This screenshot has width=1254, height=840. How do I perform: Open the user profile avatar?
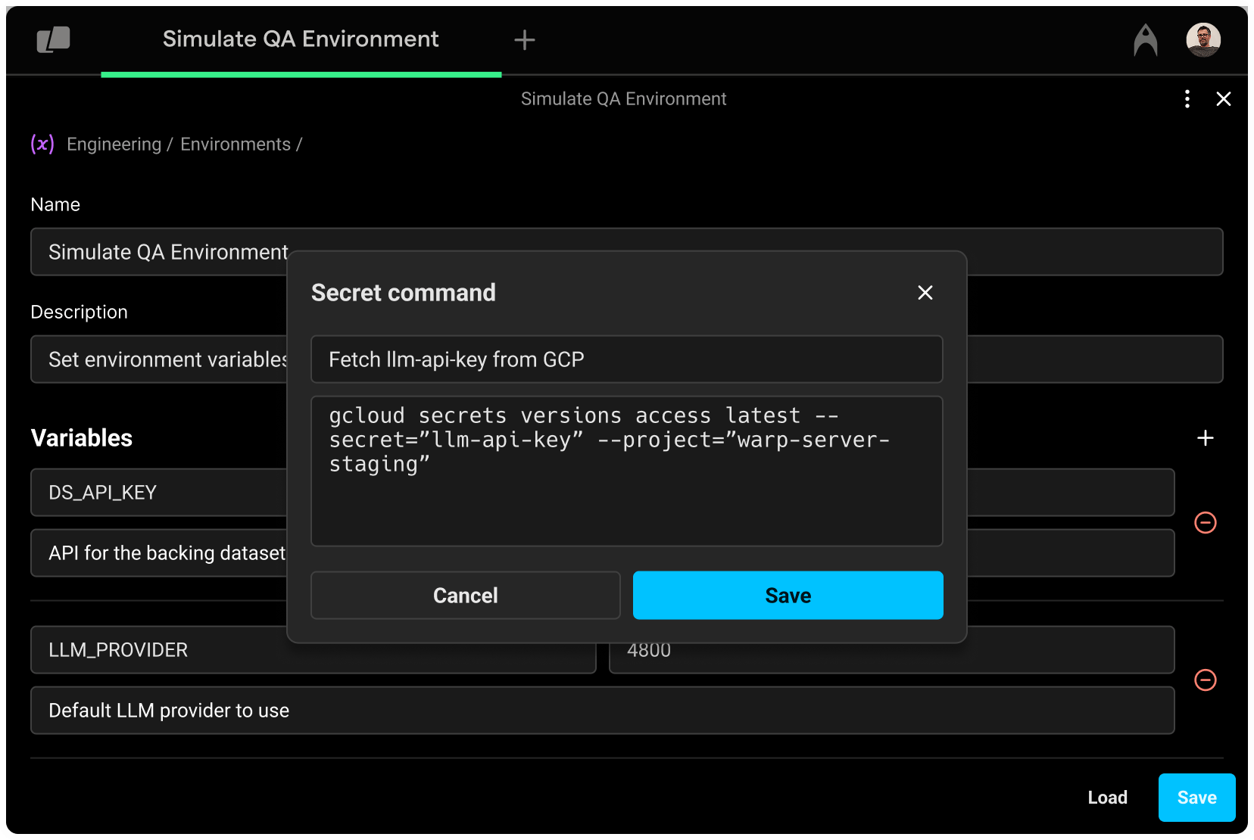(x=1203, y=40)
